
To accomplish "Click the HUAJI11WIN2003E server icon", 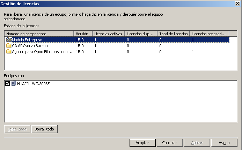I will click(x=14, y=84).
